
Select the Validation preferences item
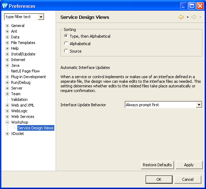pyautogui.click(x=19, y=99)
